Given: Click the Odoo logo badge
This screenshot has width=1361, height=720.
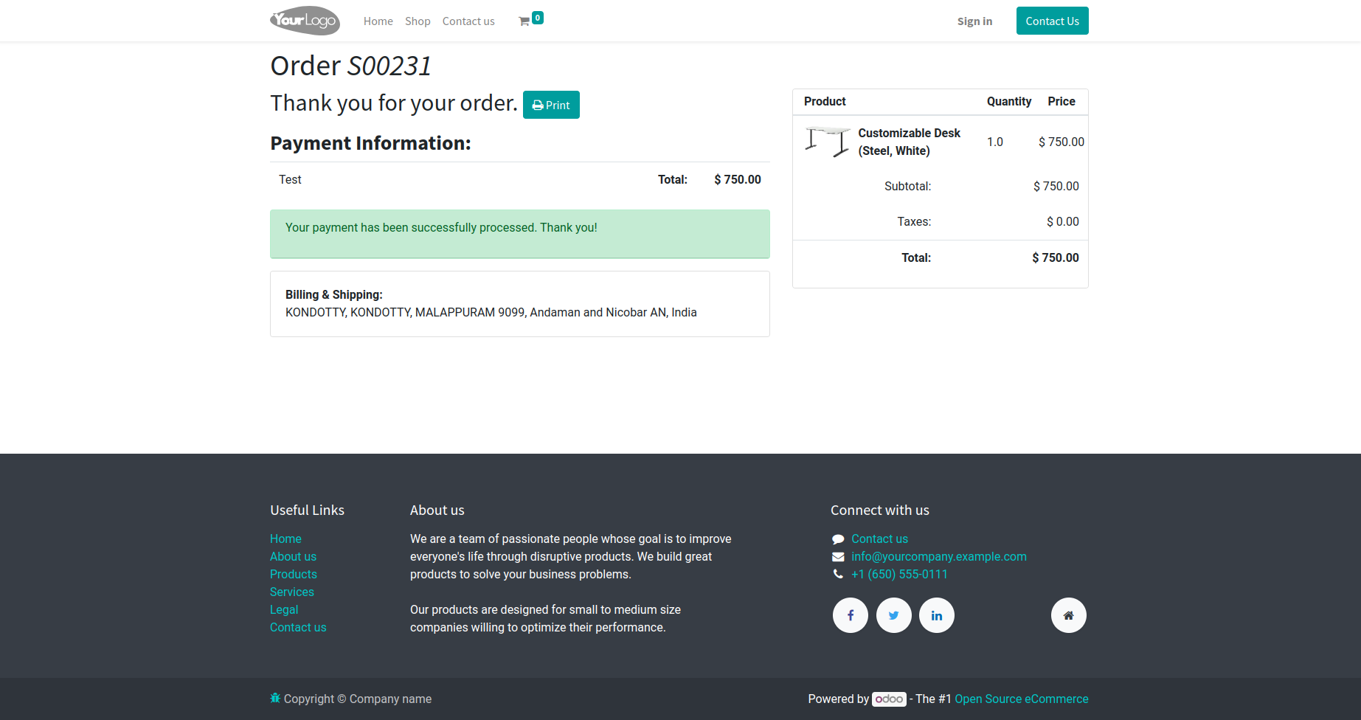Looking at the screenshot, I should (889, 699).
